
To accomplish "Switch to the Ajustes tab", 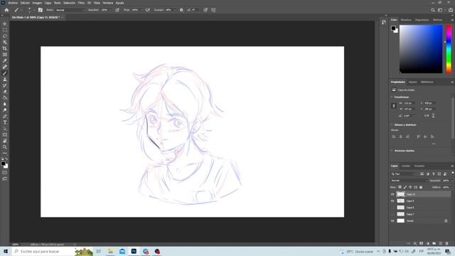I will pos(412,82).
